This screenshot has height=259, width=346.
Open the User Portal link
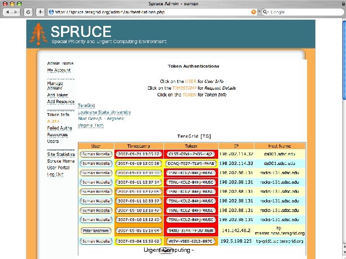click(x=58, y=167)
